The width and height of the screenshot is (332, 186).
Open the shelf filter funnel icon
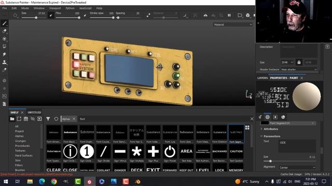pyautogui.click(x=48, y=119)
